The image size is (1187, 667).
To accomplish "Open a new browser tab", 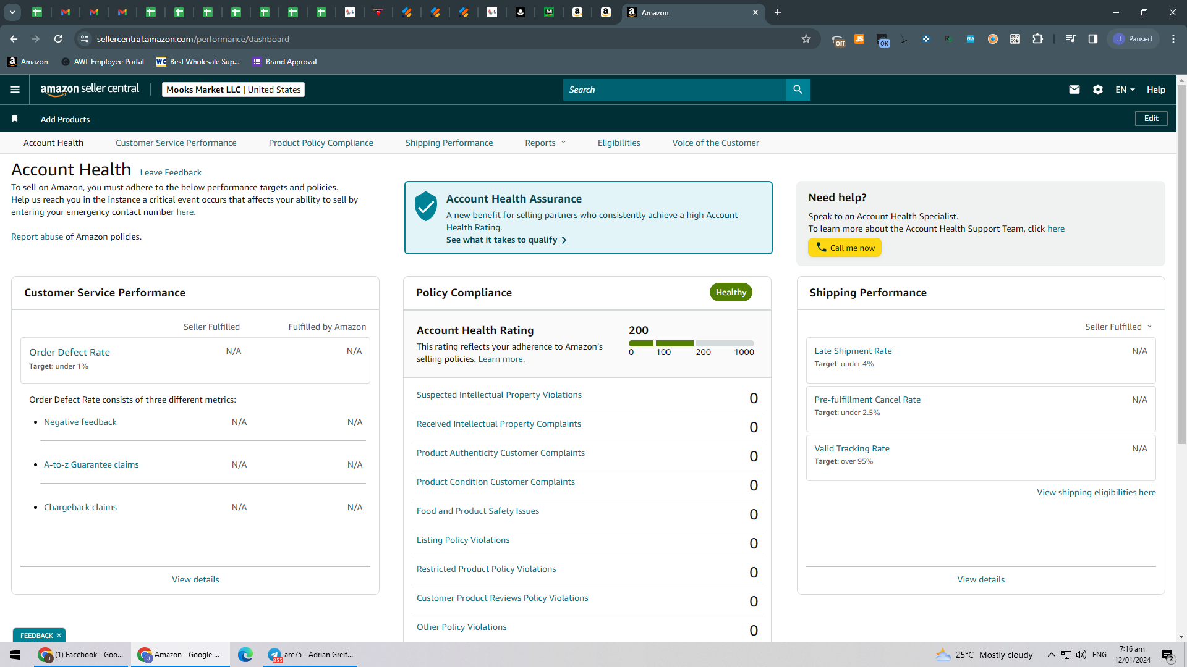I will click(x=778, y=12).
